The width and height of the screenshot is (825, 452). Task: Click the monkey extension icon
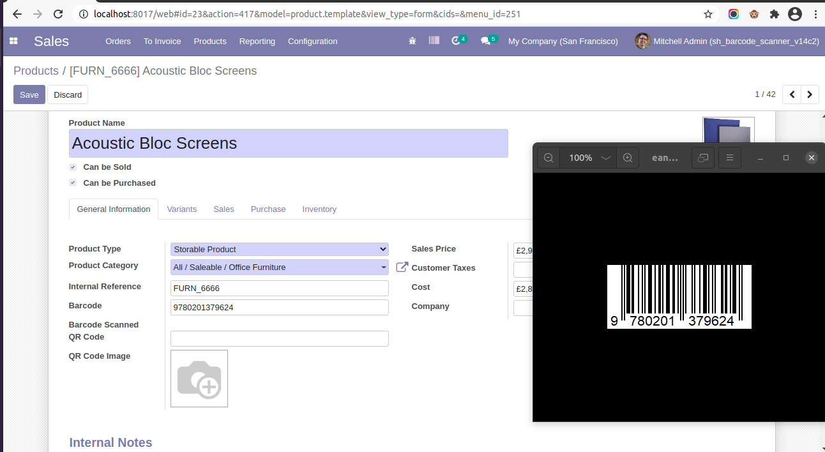pyautogui.click(x=754, y=14)
